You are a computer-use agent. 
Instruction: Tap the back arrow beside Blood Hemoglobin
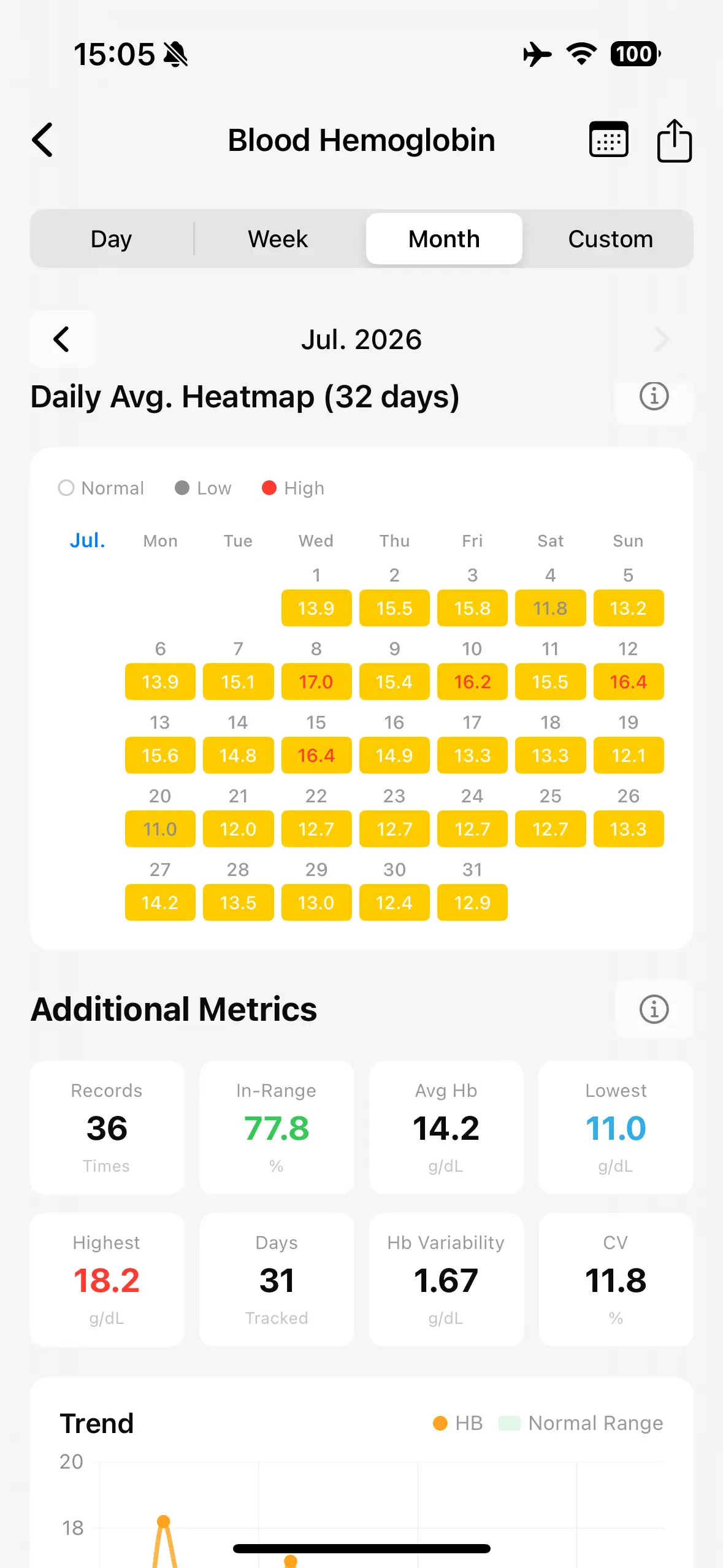(x=42, y=140)
